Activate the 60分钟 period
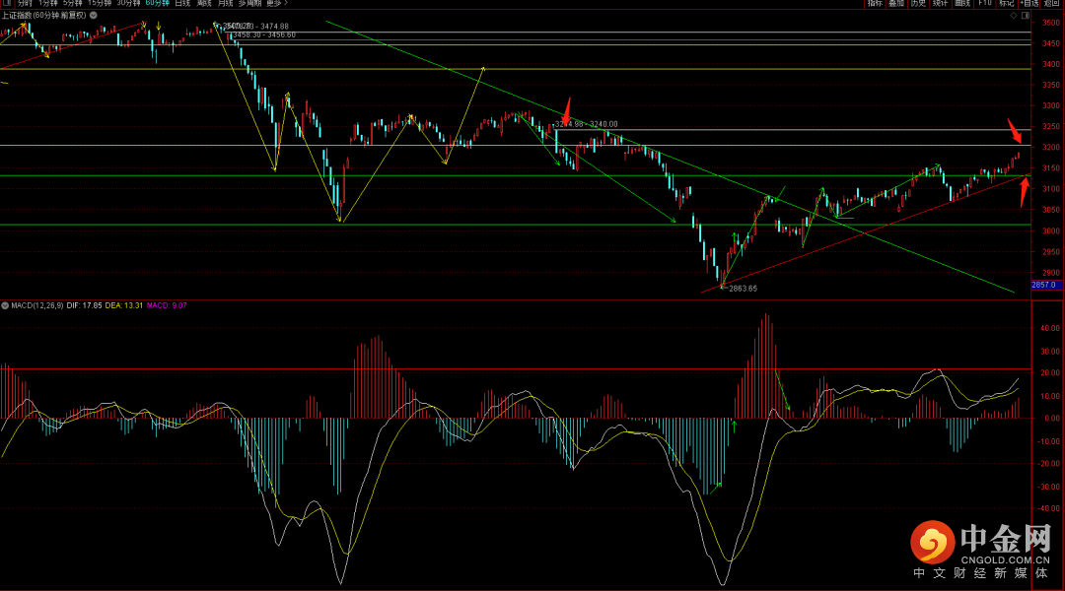This screenshot has width=1065, height=591. [157, 4]
